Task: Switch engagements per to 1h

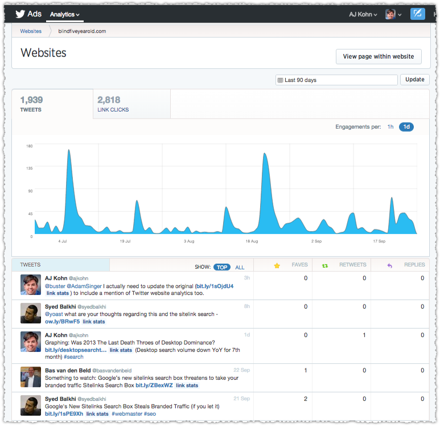Action: point(390,126)
